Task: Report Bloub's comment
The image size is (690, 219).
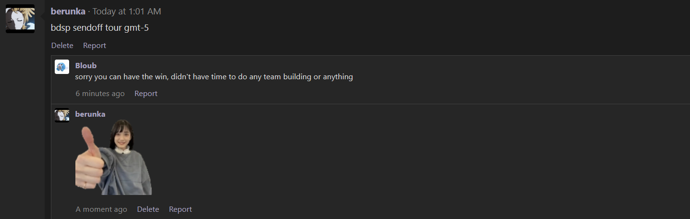Action: click(x=146, y=94)
